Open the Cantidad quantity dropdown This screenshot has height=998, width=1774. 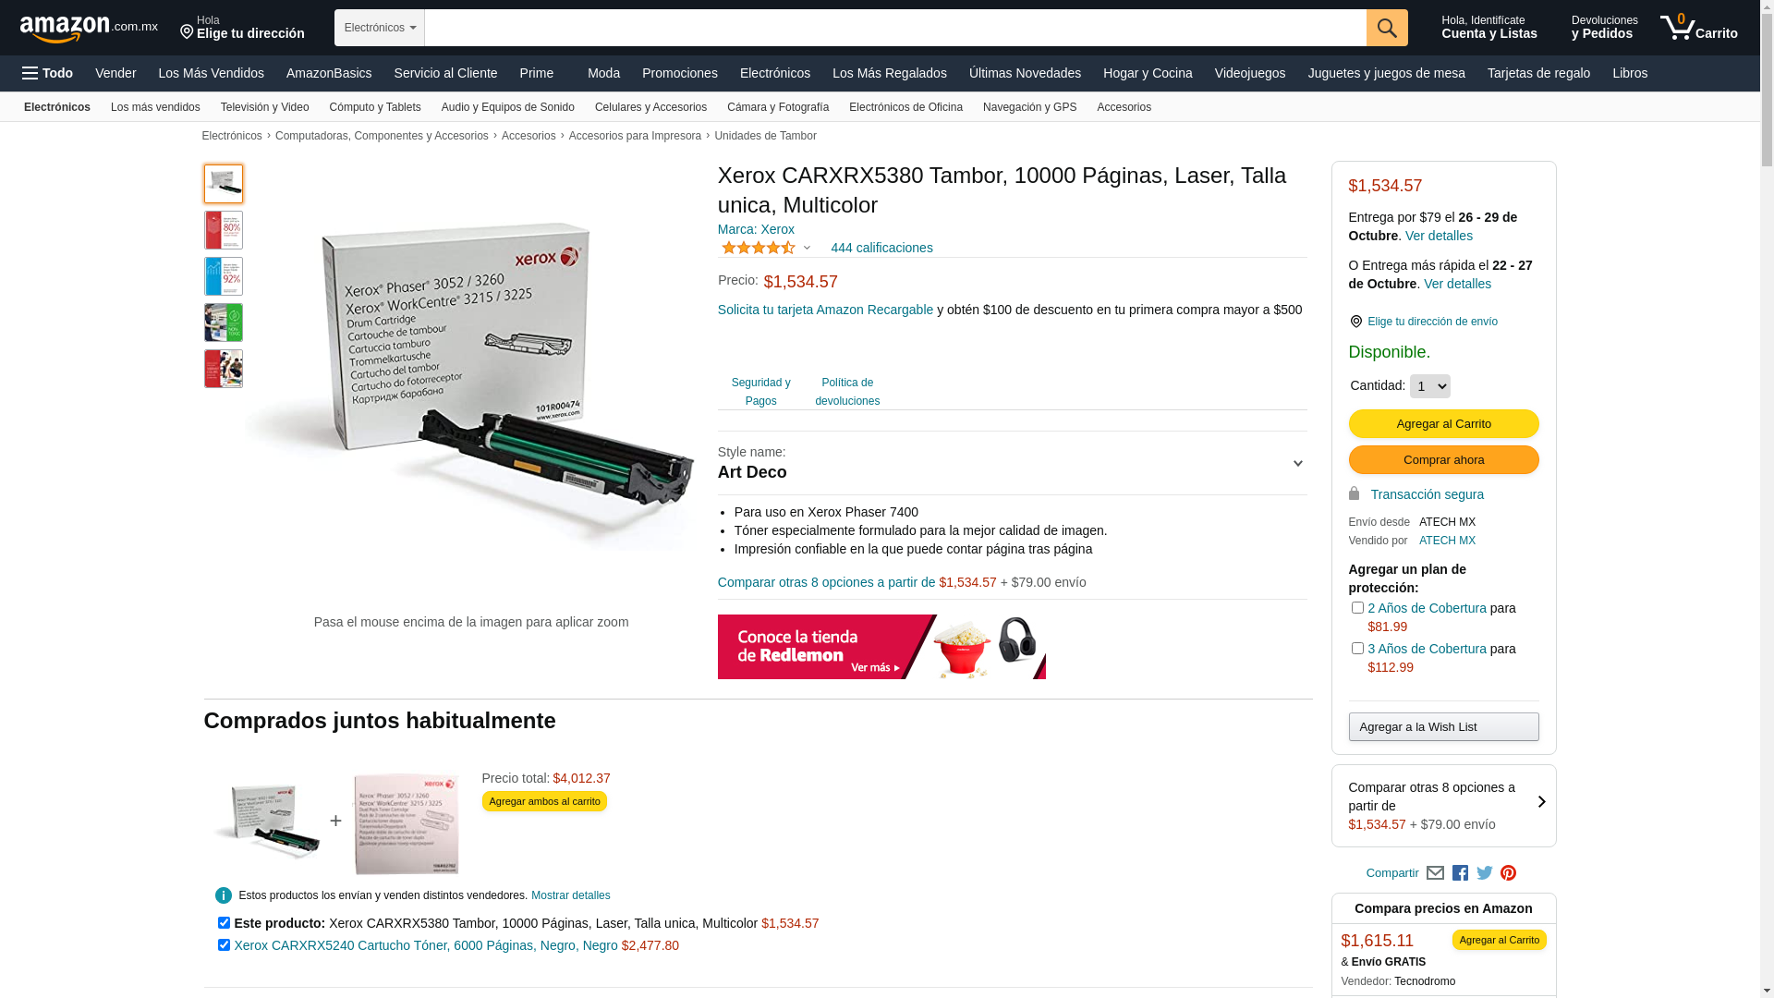pyautogui.click(x=1429, y=386)
